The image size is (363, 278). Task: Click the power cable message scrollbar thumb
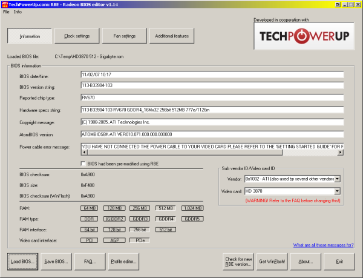pyautogui.click(x=185, y=152)
